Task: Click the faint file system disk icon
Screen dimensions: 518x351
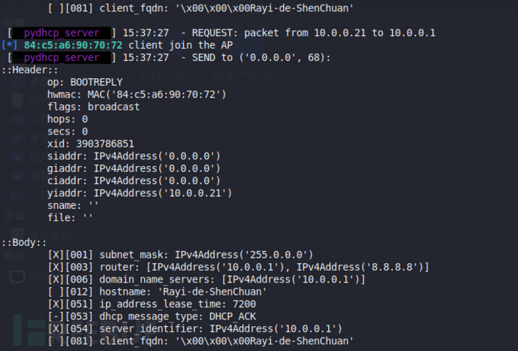Action: pyautogui.click(x=17, y=235)
